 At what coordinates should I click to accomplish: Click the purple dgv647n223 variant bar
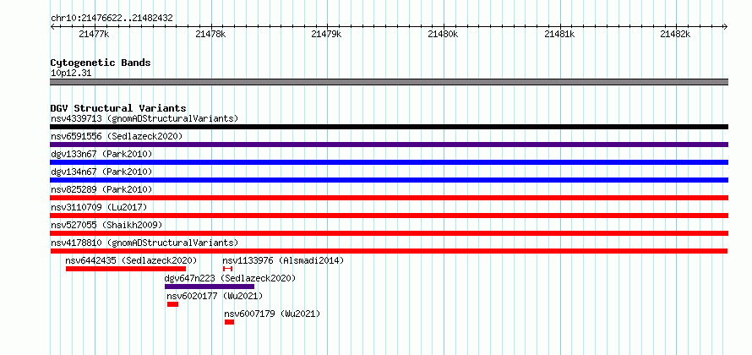coord(210,287)
